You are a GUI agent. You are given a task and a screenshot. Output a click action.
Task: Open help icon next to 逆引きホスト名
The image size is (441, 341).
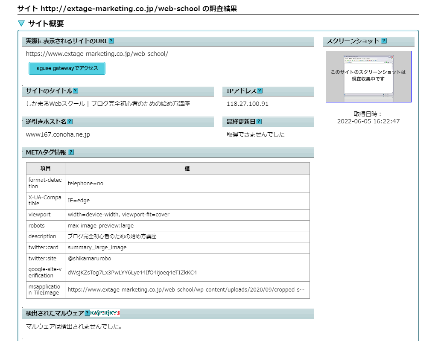tap(70, 122)
